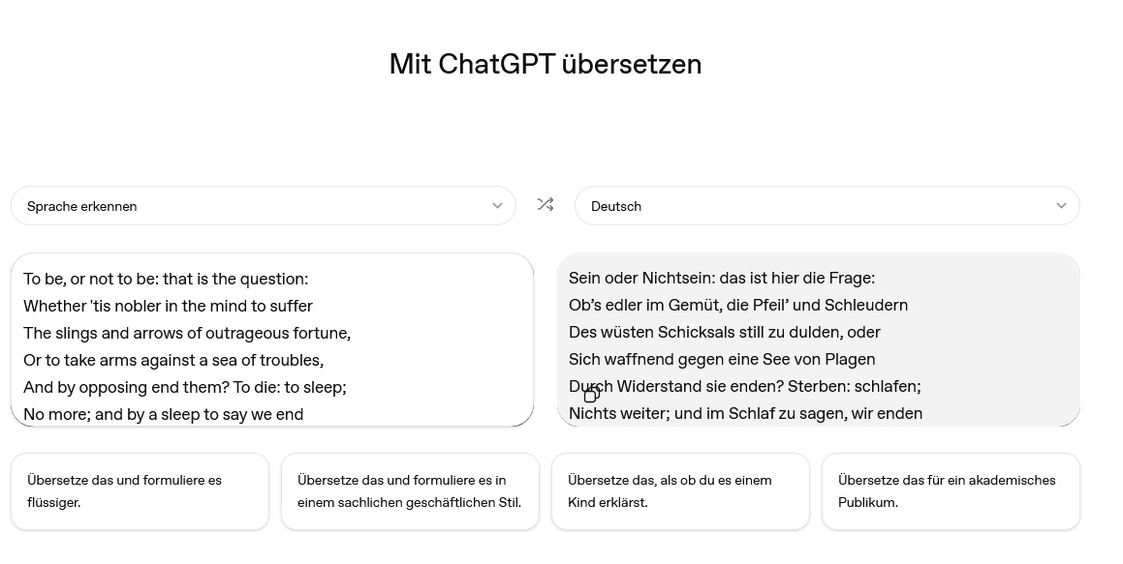Click the "Mit ChatGPT übersetzen" heading
Screen dimensions: 1123x564
pos(546,65)
